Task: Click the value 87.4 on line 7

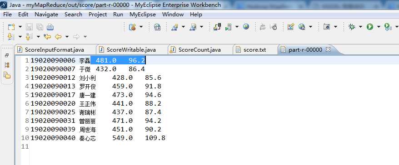Action: [153, 112]
